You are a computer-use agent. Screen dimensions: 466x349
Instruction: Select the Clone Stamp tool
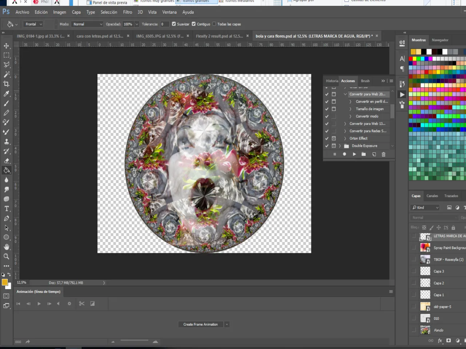7,141
